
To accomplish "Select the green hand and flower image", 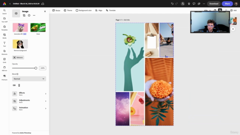I will (x=130, y=57).
